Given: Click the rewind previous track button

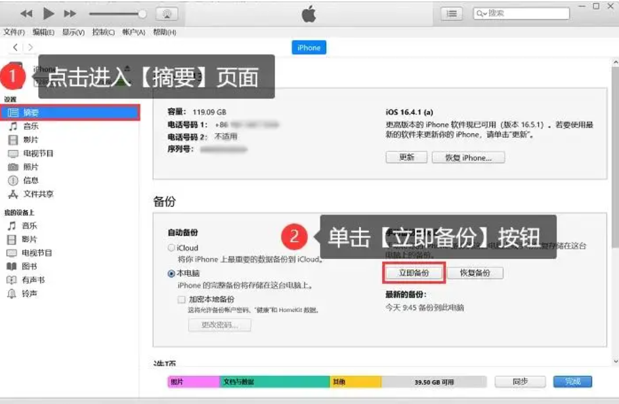Looking at the screenshot, I should tap(26, 14).
